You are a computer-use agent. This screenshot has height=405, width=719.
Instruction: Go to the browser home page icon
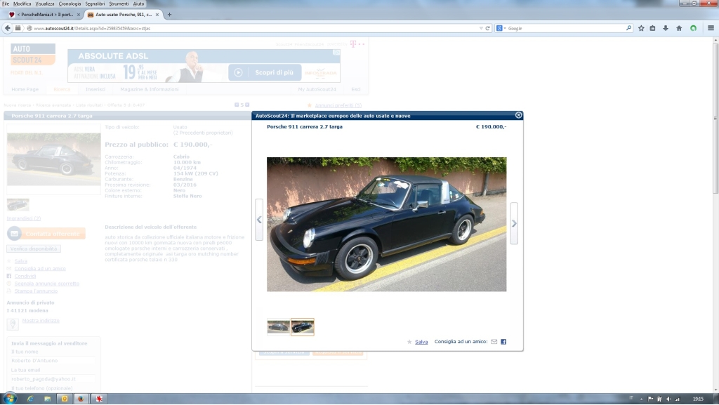679,28
